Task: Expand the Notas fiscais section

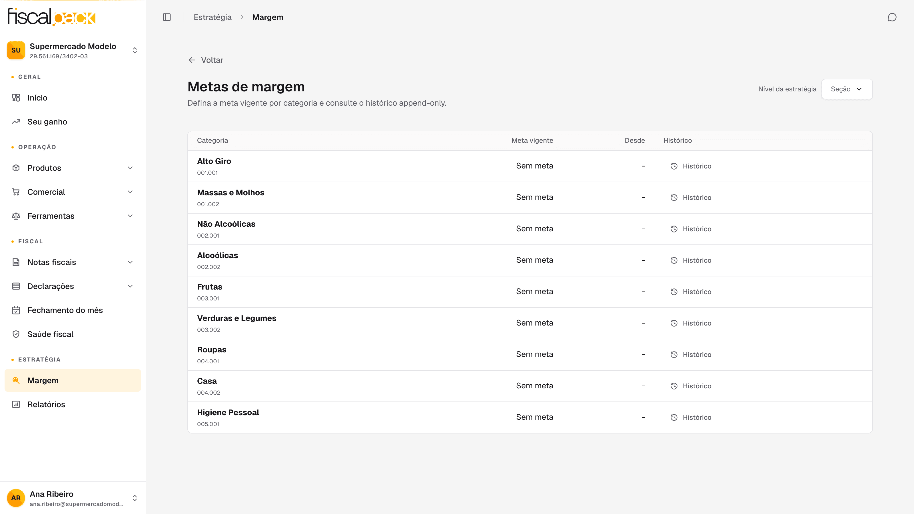Action: pyautogui.click(x=73, y=262)
